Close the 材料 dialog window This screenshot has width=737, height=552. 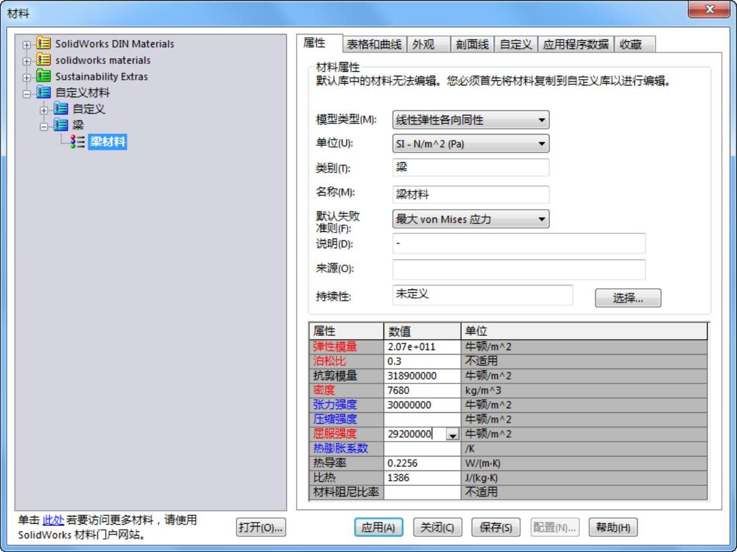(710, 9)
